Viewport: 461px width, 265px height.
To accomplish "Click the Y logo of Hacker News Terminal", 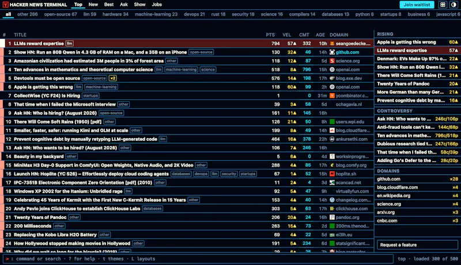I will 5,5.
